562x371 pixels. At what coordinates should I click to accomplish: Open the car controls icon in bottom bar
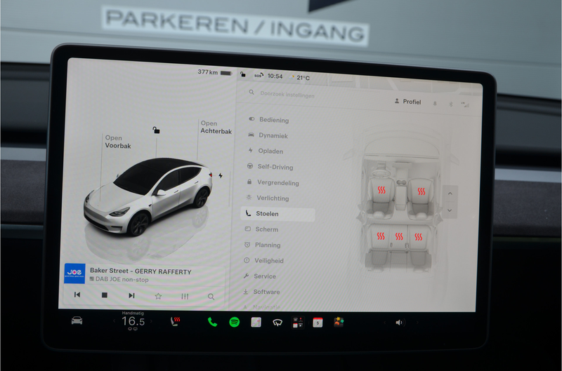[77, 321]
